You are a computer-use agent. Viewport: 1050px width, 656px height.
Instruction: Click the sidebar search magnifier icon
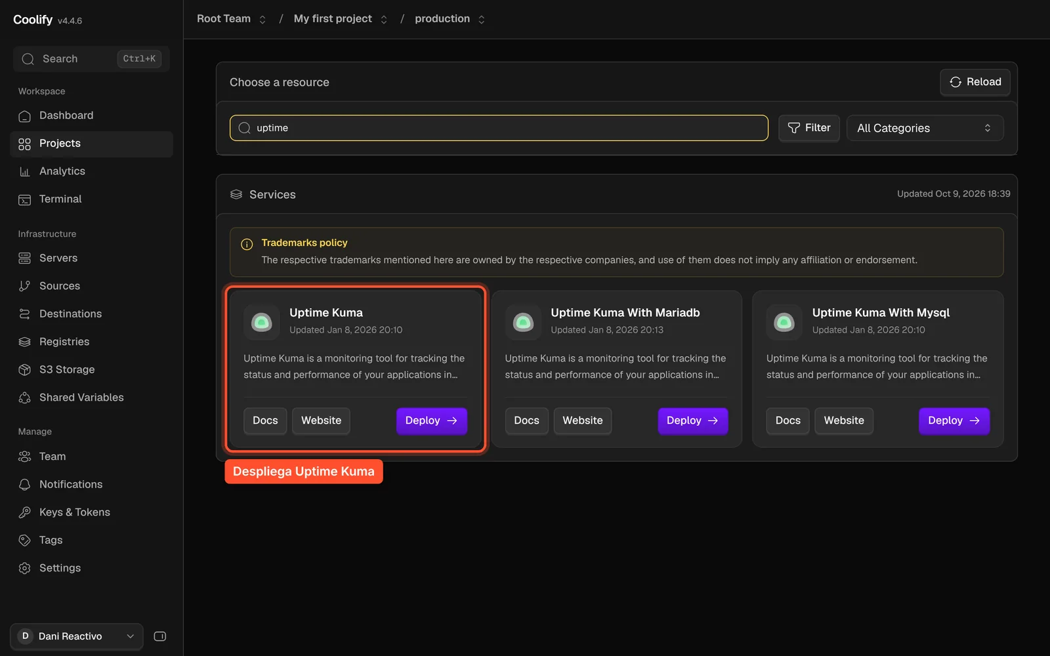28,59
